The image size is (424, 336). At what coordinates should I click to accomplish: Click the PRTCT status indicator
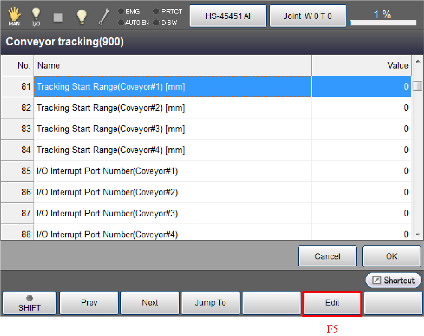[168, 11]
